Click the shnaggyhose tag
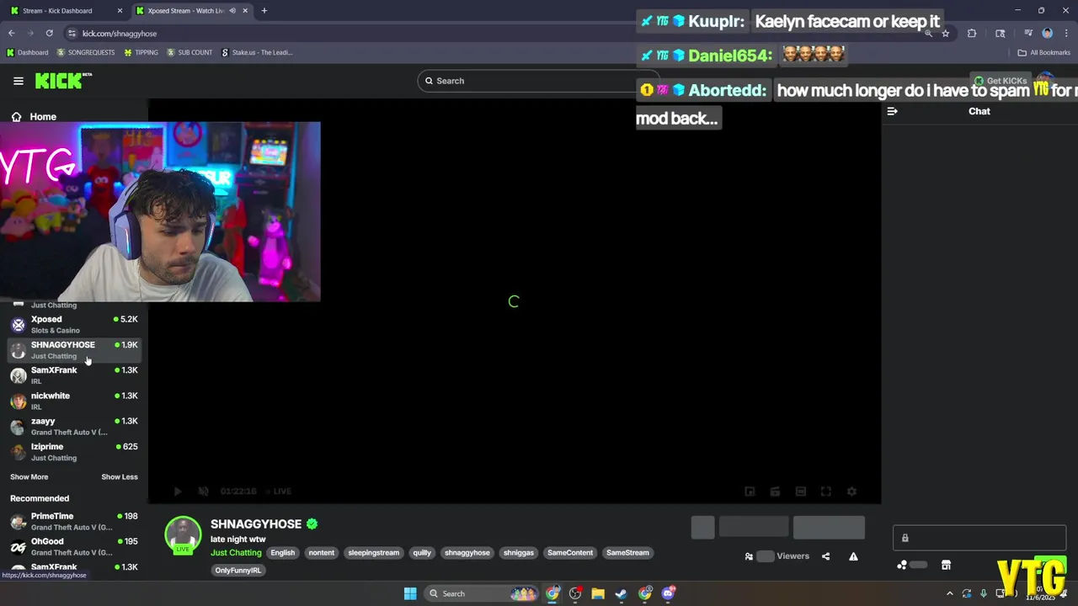The height and width of the screenshot is (606, 1078). click(467, 553)
